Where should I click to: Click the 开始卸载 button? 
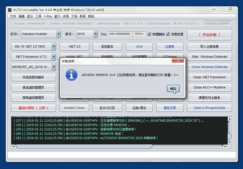(x=209, y=35)
